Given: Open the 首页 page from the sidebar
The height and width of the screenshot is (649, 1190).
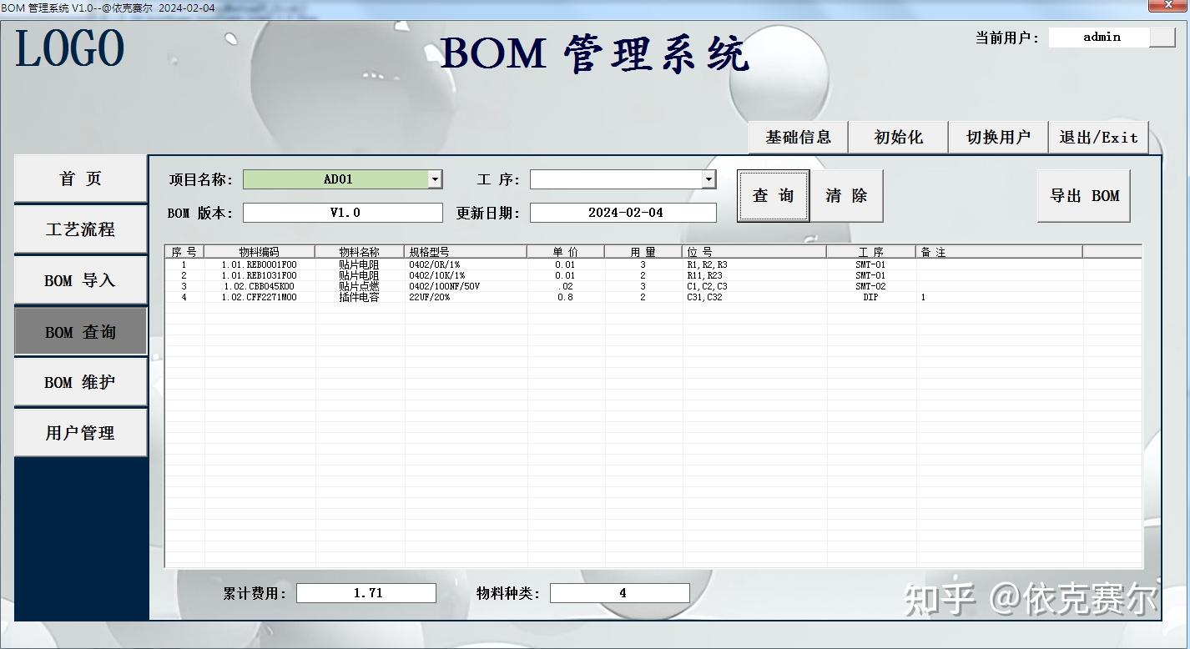Looking at the screenshot, I should click(x=80, y=178).
